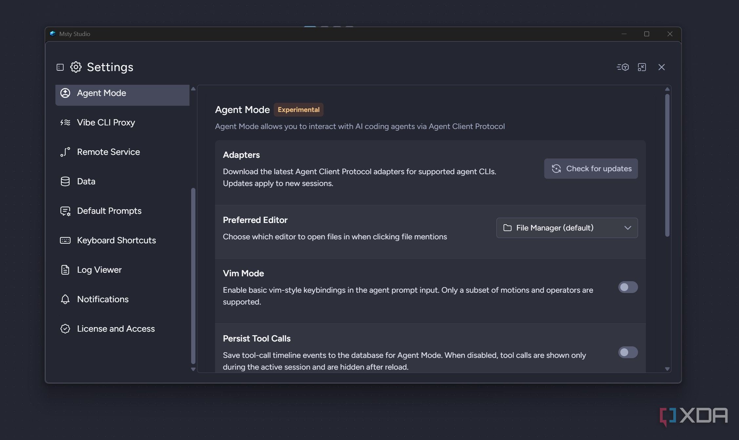Click the Notifications bell icon
739x440 pixels.
(x=65, y=299)
